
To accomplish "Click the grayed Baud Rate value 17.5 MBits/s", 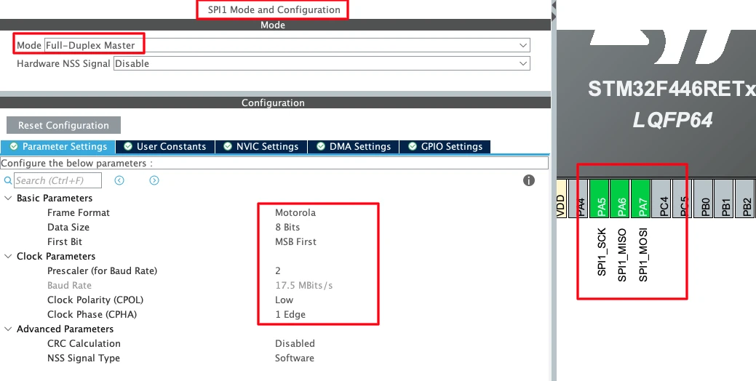I will pos(303,285).
